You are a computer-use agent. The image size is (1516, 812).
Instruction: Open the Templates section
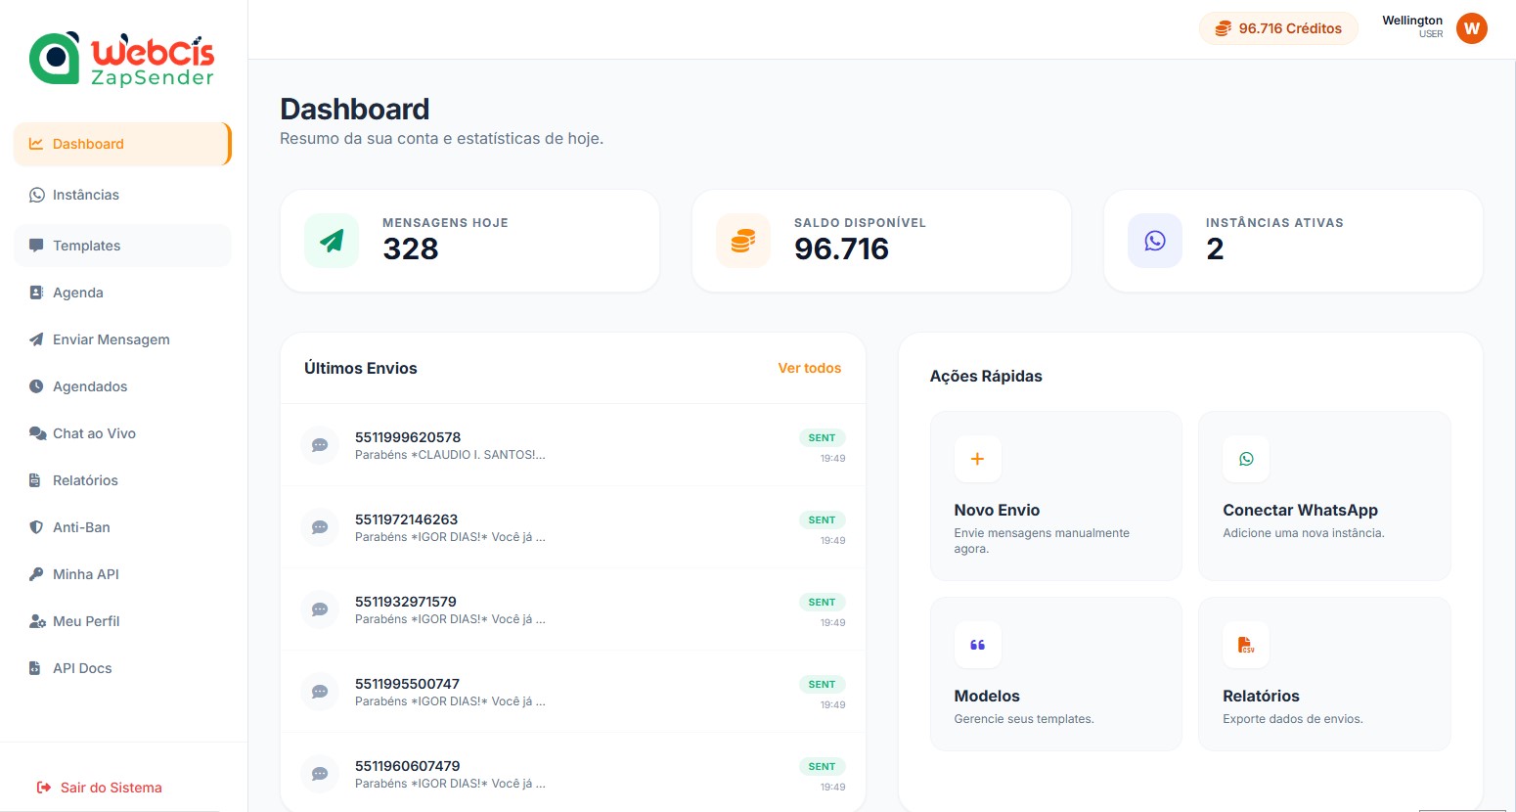pos(86,246)
